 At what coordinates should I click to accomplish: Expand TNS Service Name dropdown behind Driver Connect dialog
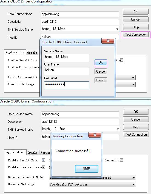pos(117,29)
